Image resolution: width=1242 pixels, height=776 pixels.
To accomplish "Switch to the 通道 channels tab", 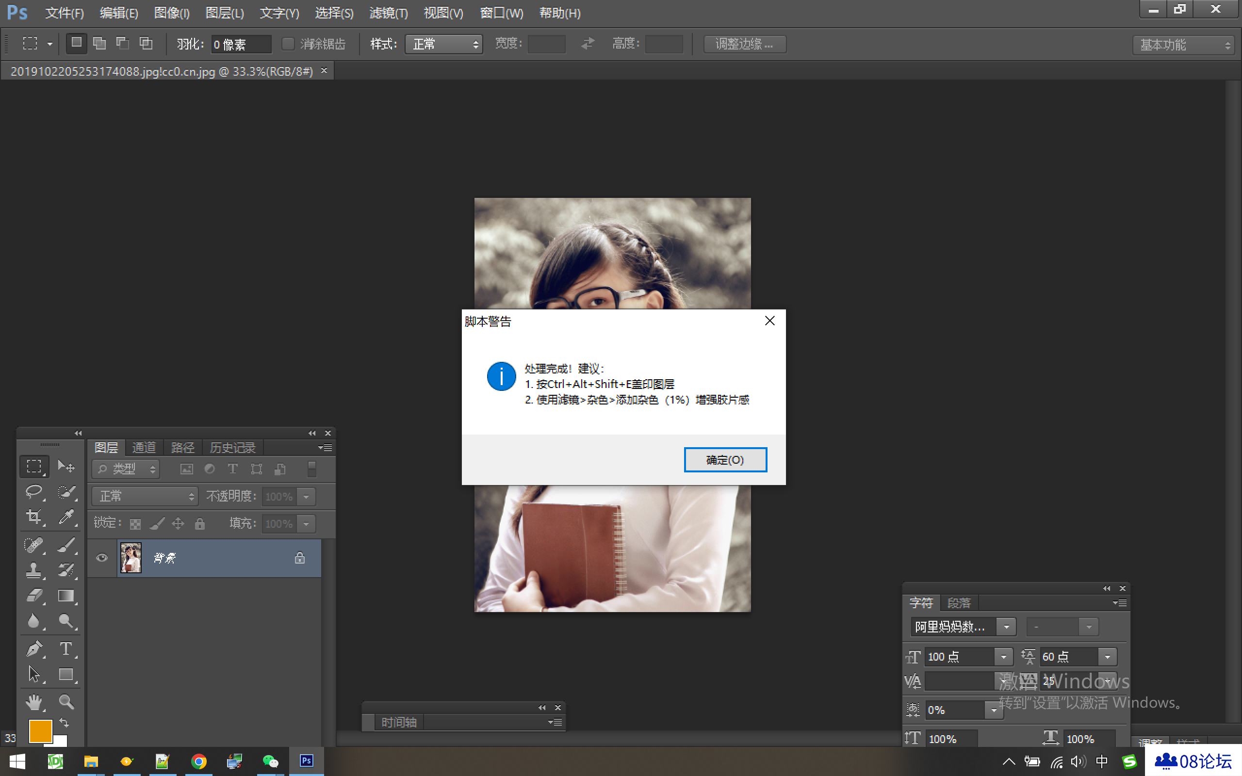I will pyautogui.click(x=144, y=448).
